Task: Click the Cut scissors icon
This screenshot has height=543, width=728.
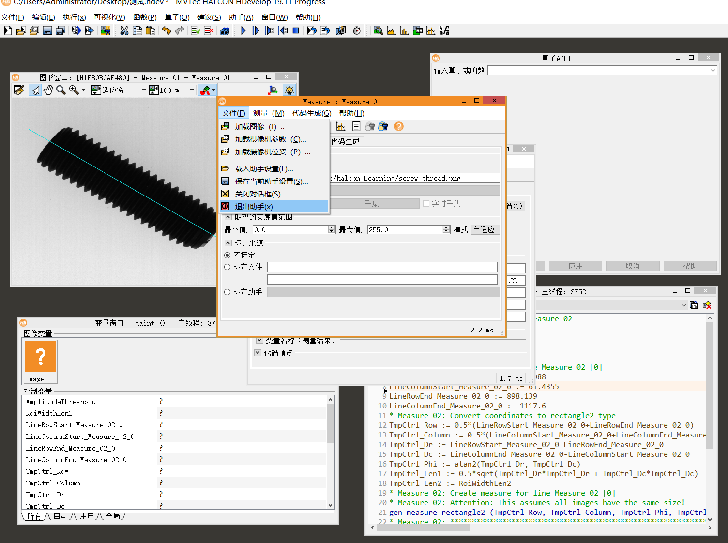Action: coord(124,30)
